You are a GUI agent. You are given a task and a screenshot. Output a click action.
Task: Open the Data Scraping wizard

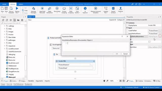71,10
